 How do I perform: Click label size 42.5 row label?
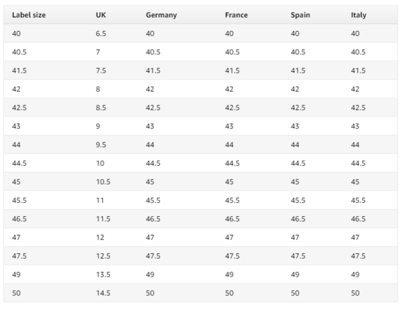[19, 107]
